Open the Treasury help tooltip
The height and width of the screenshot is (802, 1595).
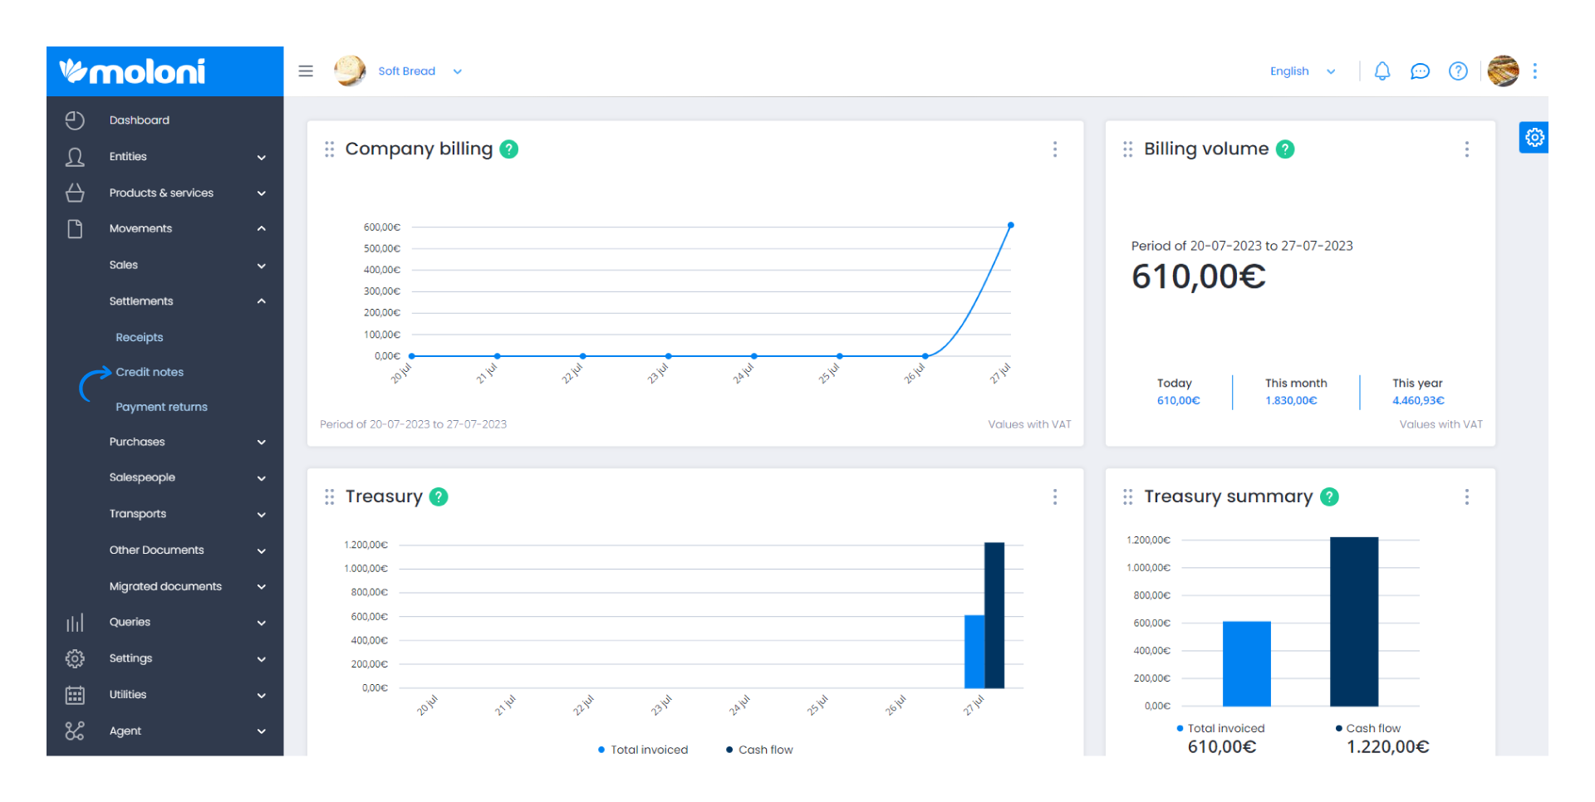click(x=439, y=496)
